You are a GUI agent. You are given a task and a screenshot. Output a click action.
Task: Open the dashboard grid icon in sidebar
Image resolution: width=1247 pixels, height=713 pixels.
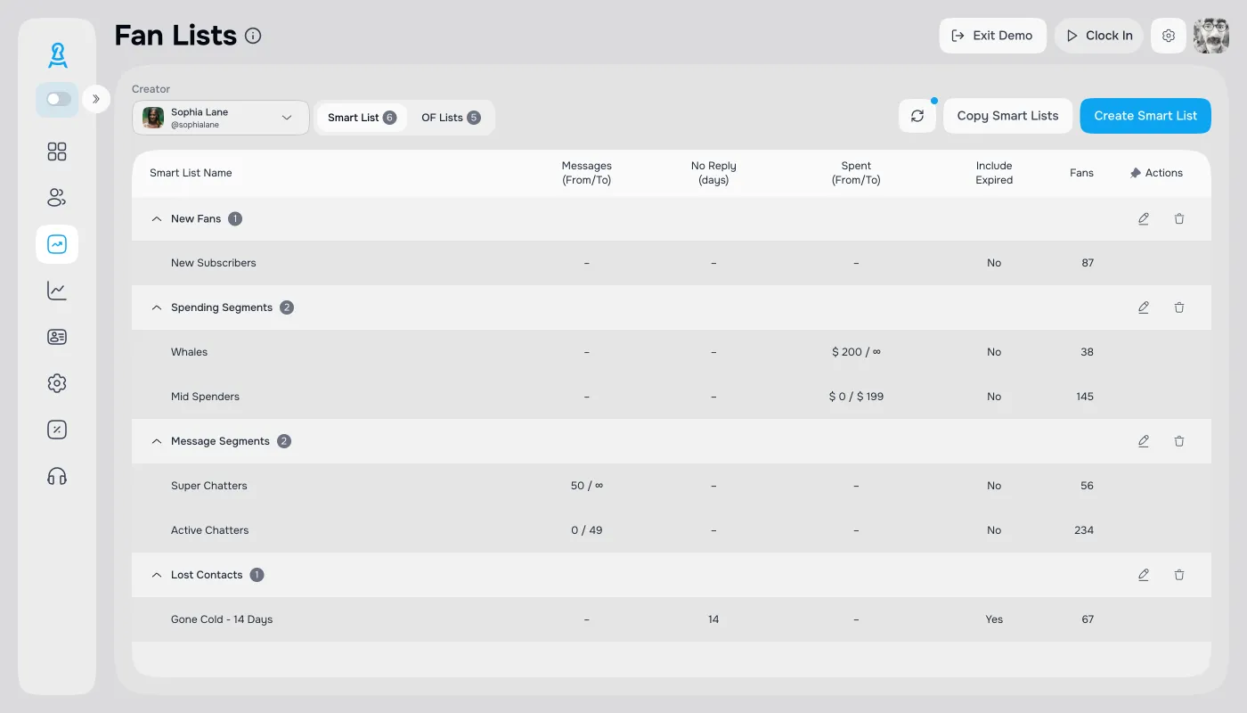[57, 152]
